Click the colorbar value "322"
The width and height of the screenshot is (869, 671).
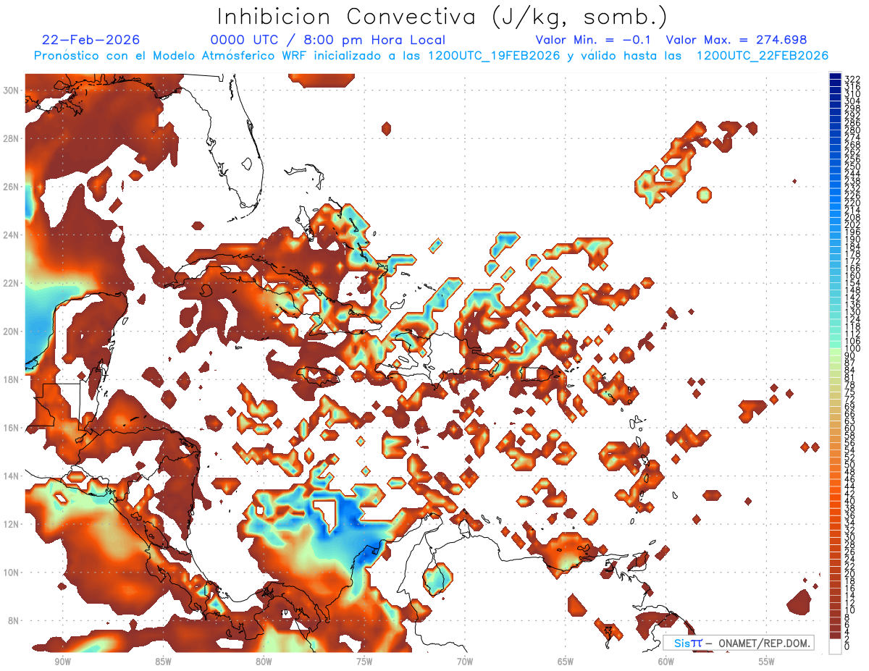[x=852, y=79]
